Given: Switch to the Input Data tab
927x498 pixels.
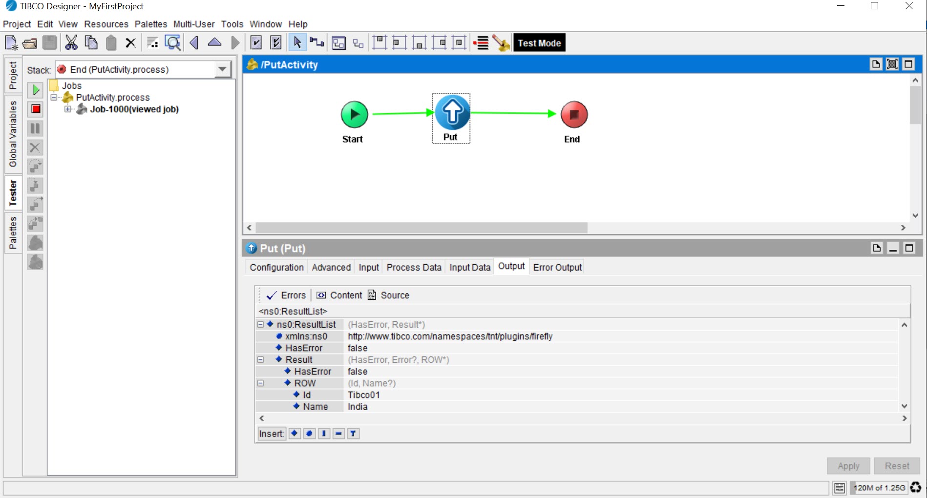Looking at the screenshot, I should pos(469,267).
